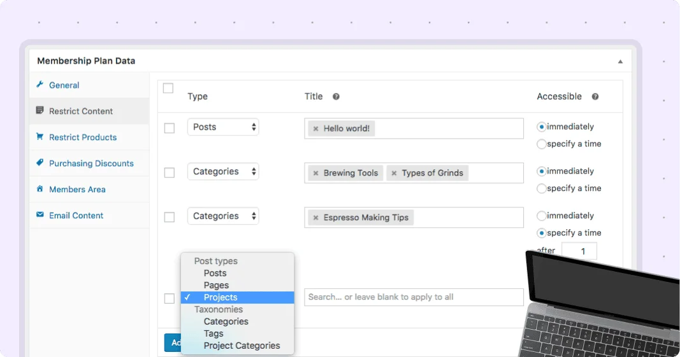Open the Purchasing Discounts tab
Screen dimensions: 680x357
coord(89,163)
